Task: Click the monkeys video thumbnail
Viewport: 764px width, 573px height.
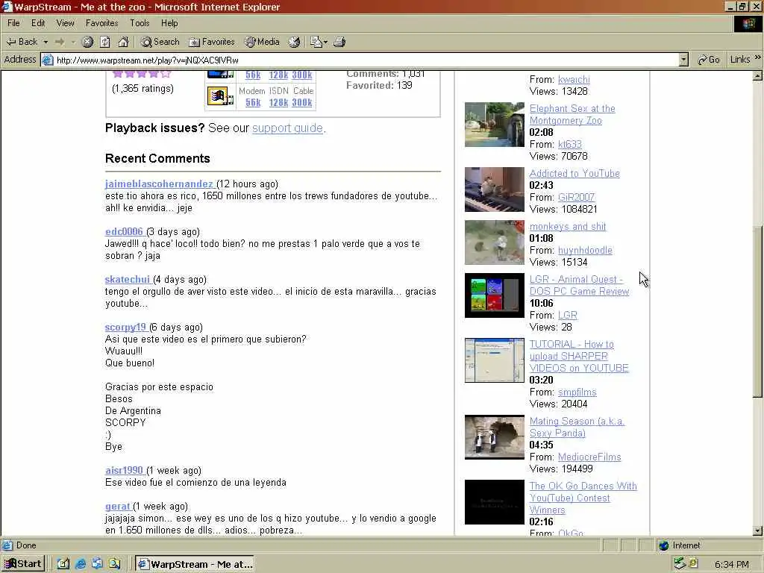Action: click(x=495, y=242)
